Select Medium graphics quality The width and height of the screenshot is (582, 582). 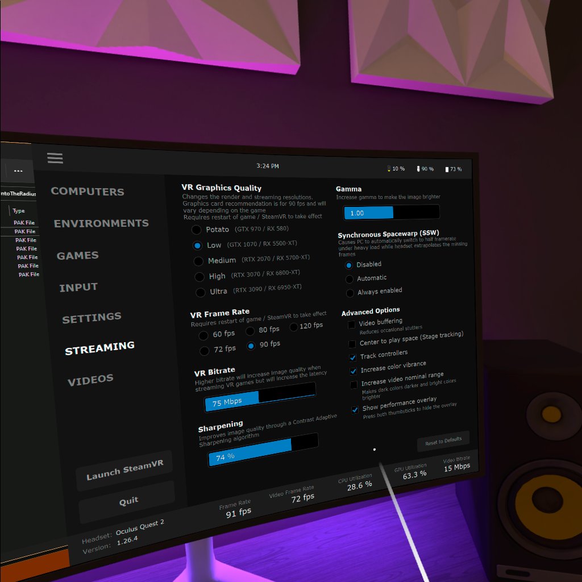pyautogui.click(x=198, y=261)
